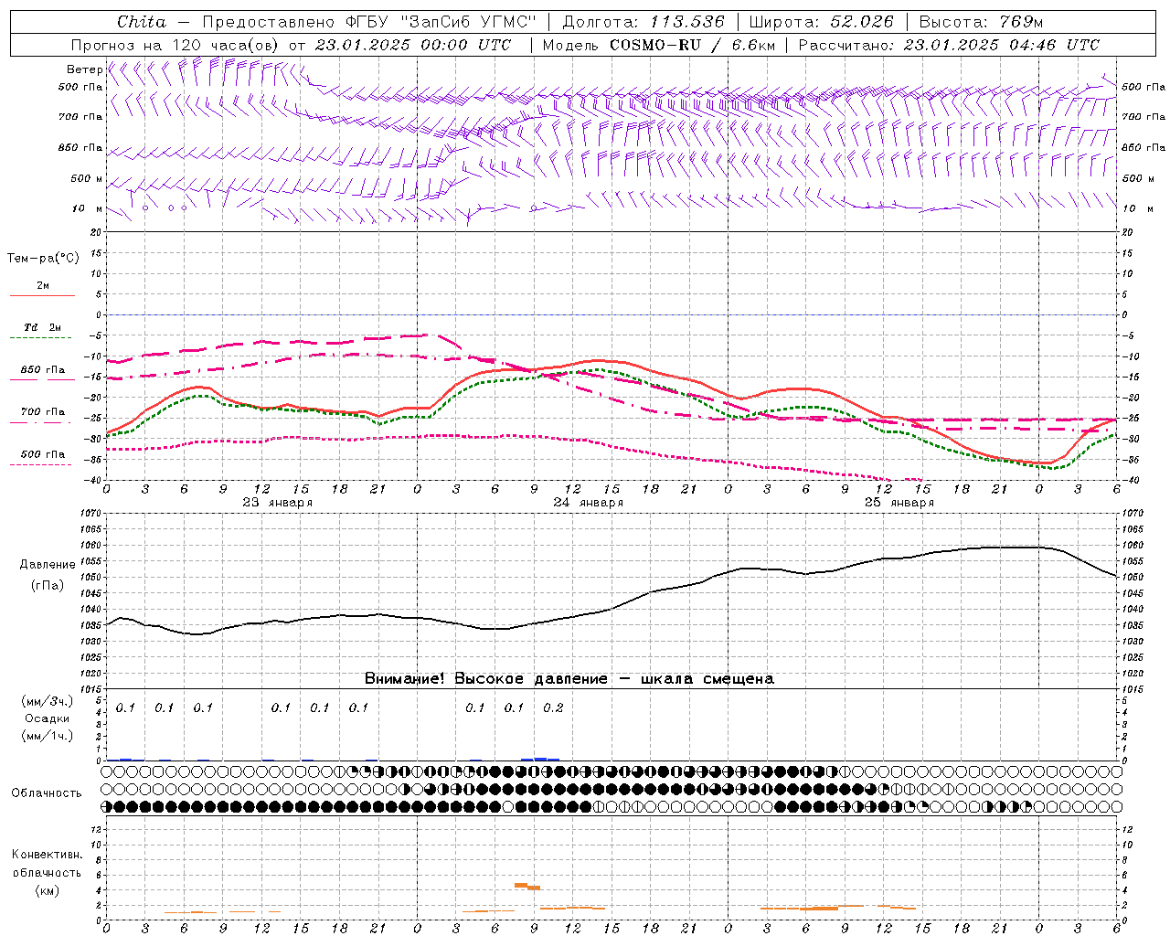Click the "(мм/3ч.)" precipitation unit label
Image resolution: width=1170 pixels, height=936 pixels.
[x=48, y=702]
